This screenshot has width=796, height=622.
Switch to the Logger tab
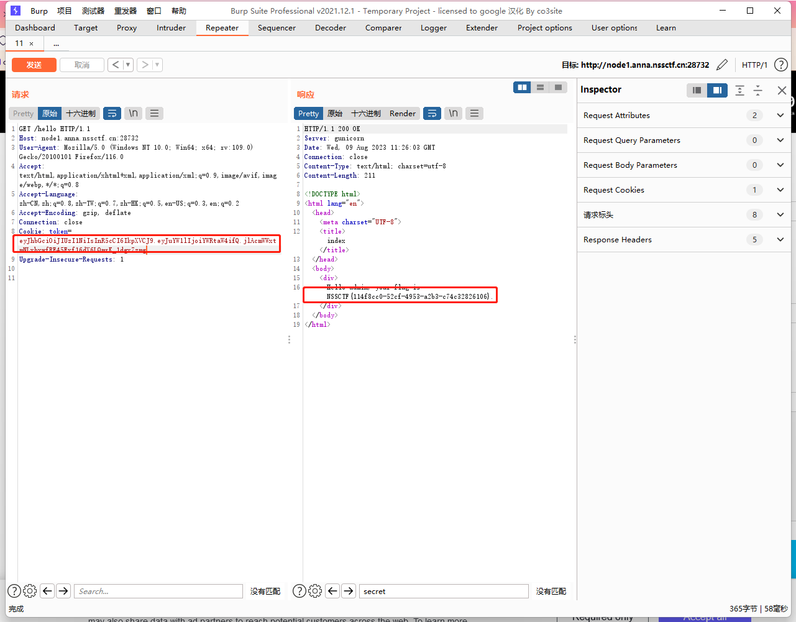click(x=434, y=28)
